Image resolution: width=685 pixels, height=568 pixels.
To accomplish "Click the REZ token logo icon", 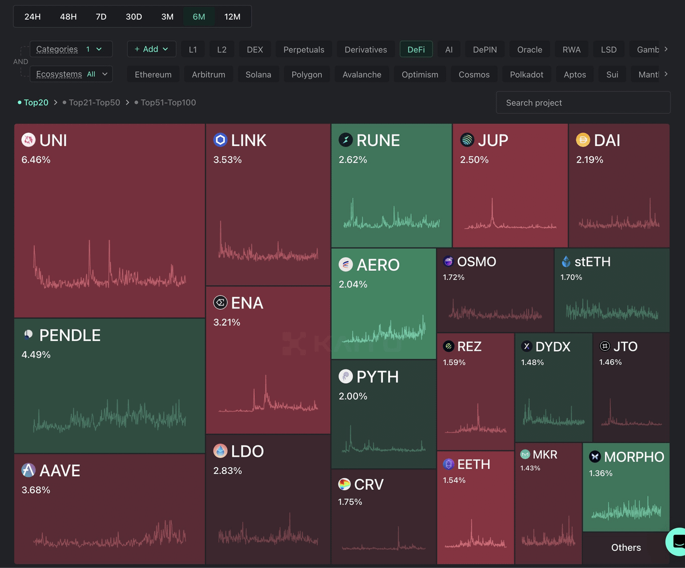I will click(449, 346).
